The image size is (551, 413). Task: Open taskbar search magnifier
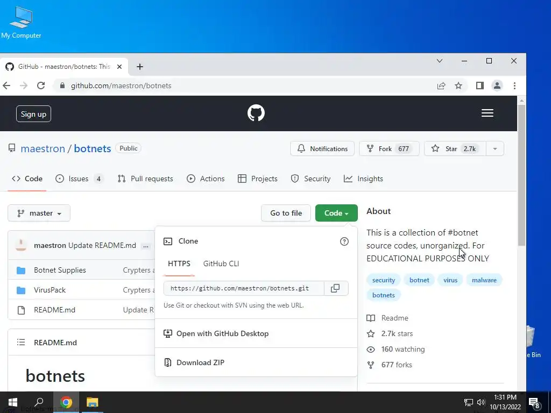[x=39, y=402]
